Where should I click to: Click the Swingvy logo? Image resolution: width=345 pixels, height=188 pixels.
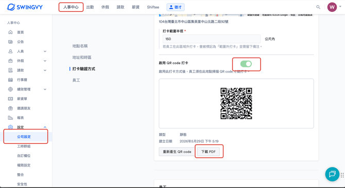coord(25,7)
